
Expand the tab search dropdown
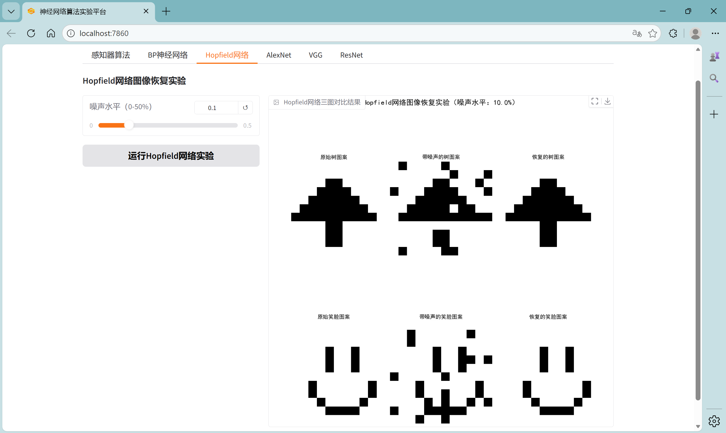pos(11,11)
